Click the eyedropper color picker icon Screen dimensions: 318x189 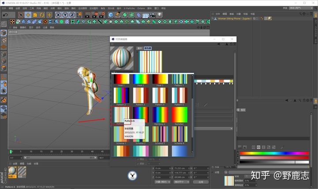coord(282,147)
